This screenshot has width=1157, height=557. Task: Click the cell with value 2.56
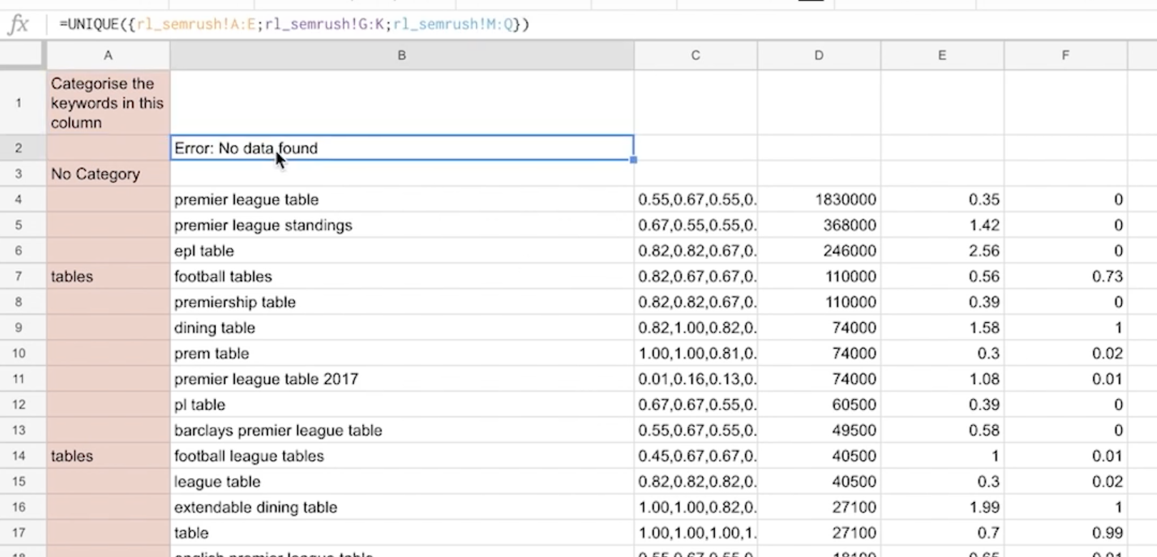[942, 251]
